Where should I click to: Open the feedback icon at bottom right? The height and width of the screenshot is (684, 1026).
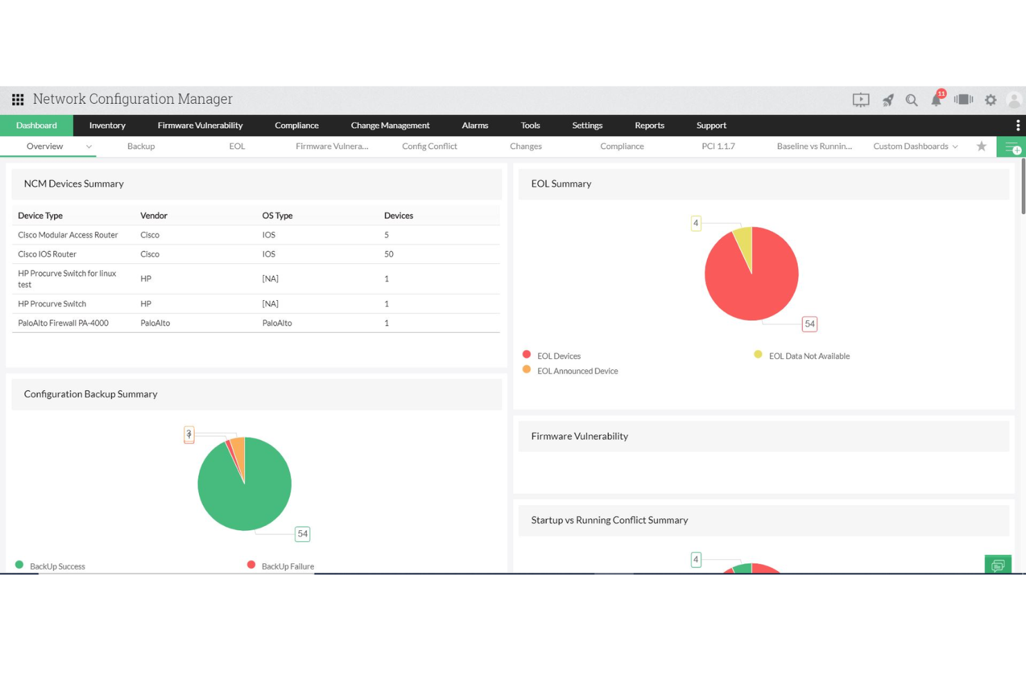click(998, 565)
